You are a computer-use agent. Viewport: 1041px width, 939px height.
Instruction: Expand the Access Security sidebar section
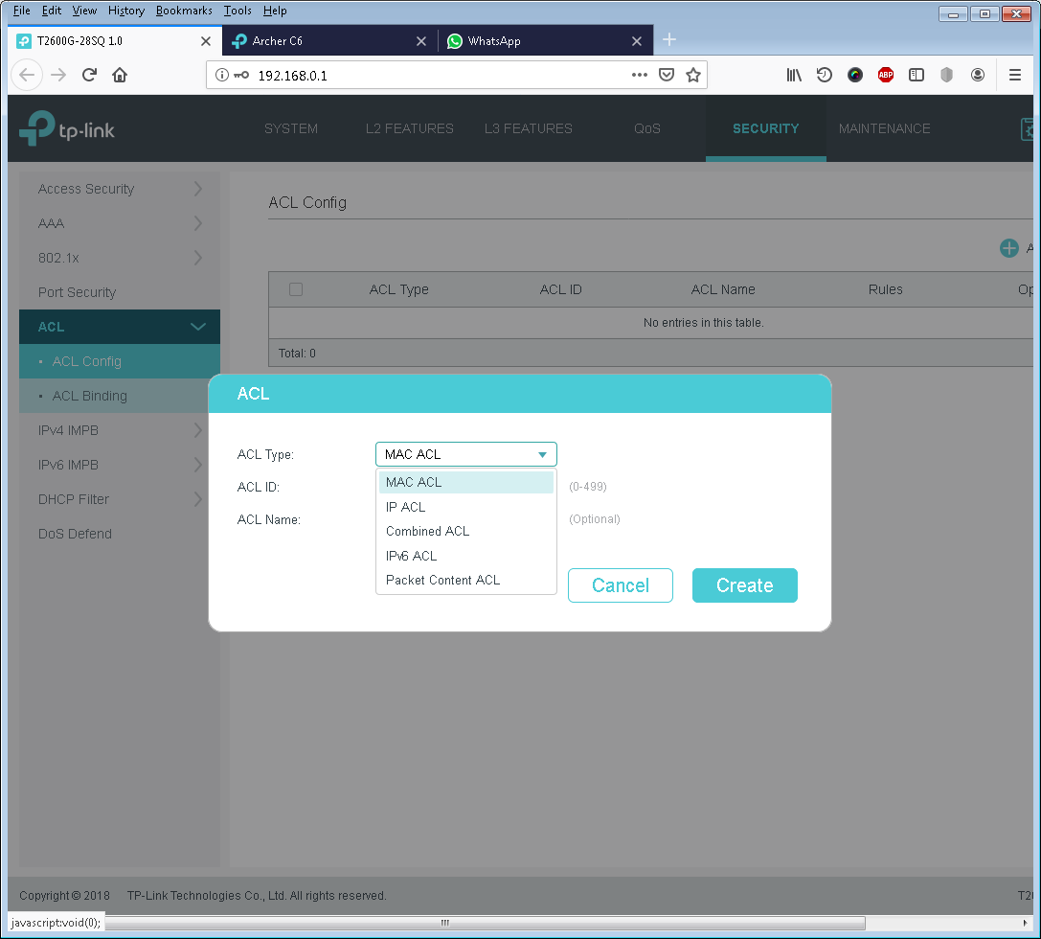point(120,189)
